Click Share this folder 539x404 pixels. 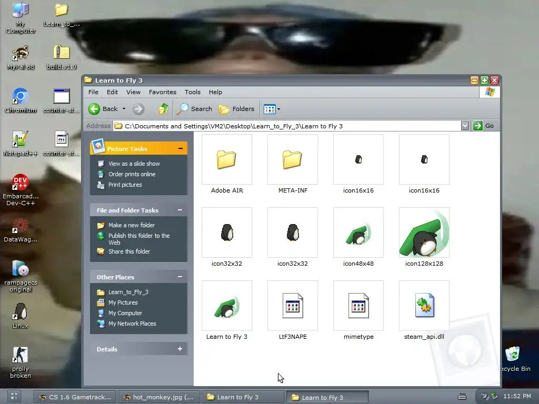pyautogui.click(x=129, y=251)
